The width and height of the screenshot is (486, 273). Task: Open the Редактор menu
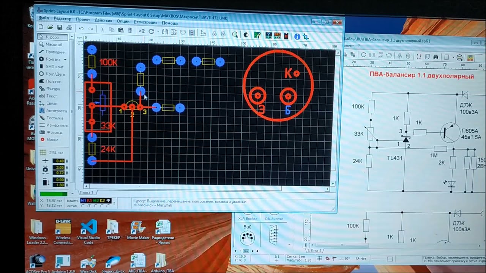[62, 19]
